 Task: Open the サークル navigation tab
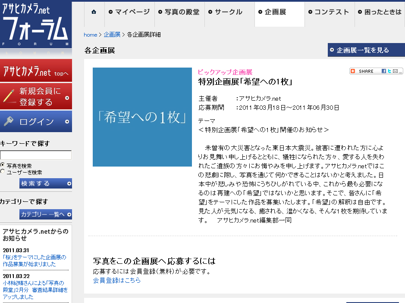pos(229,12)
